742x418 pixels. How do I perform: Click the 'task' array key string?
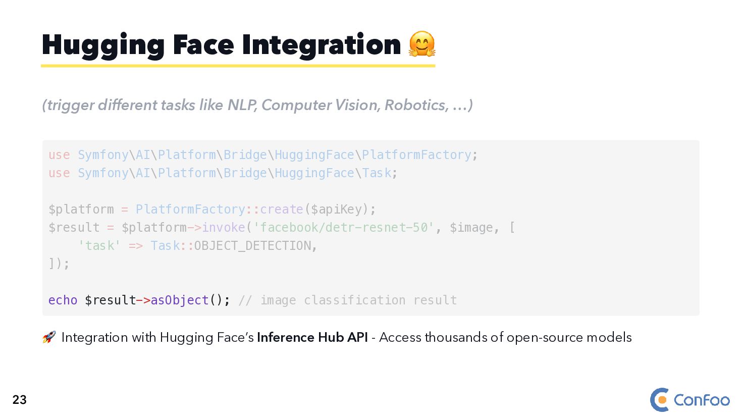coord(99,246)
